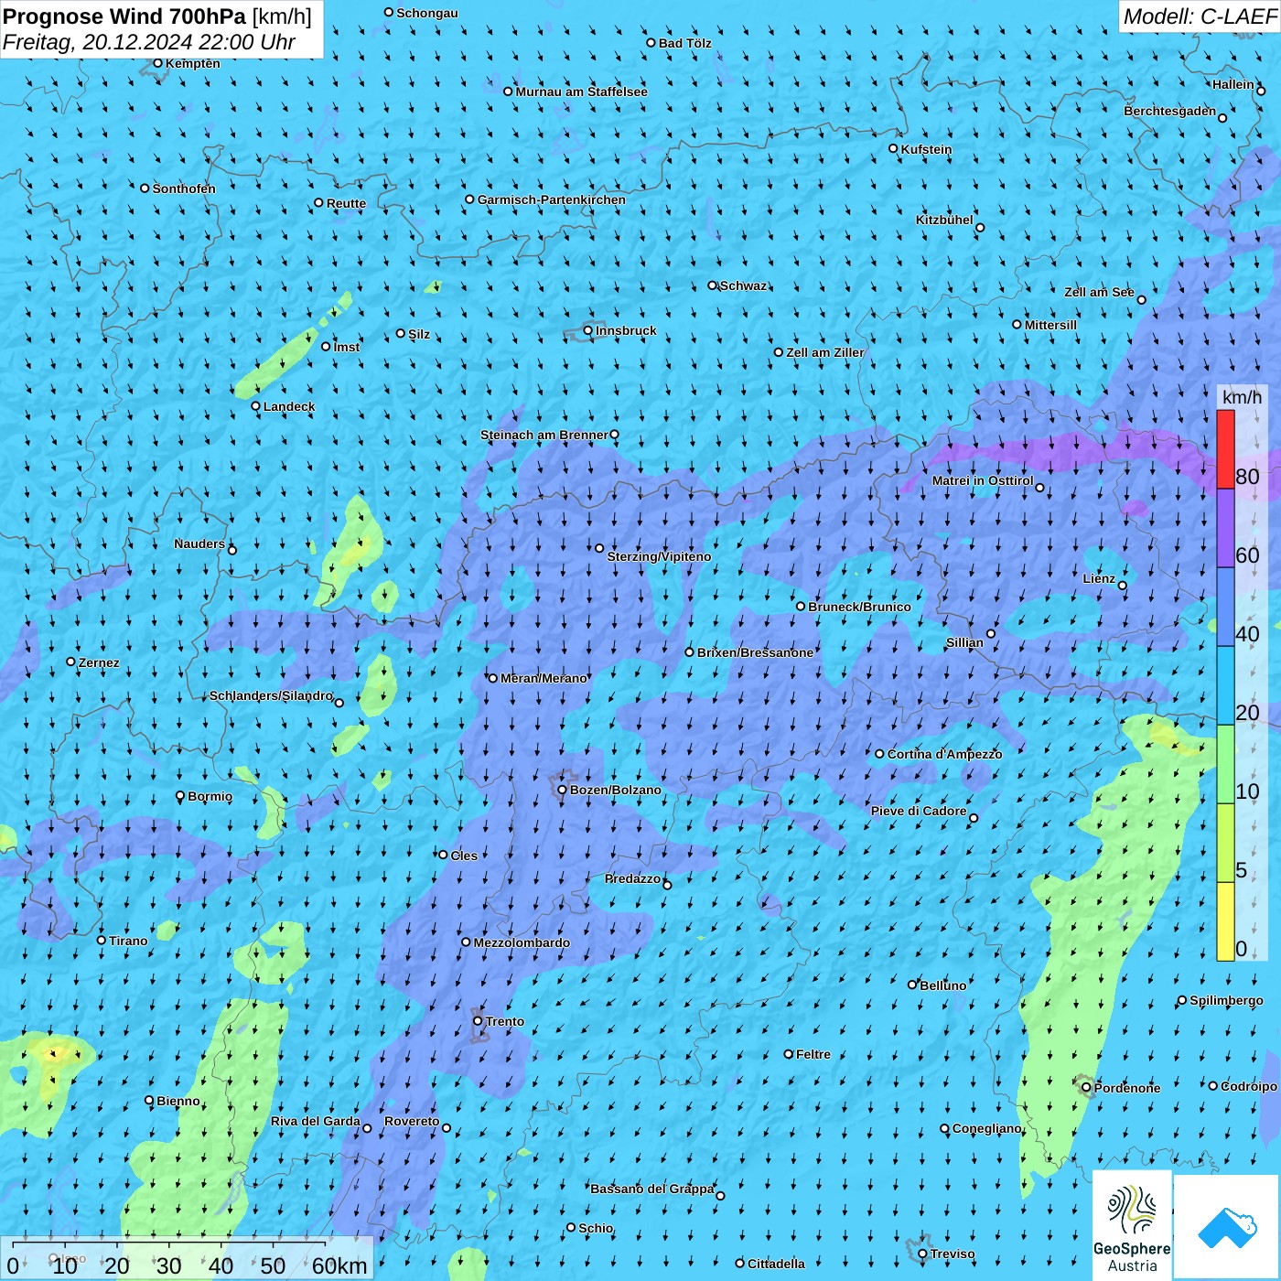The image size is (1281, 1281).
Task: Select the Murnau am Staffelsee label
Action: 581,91
